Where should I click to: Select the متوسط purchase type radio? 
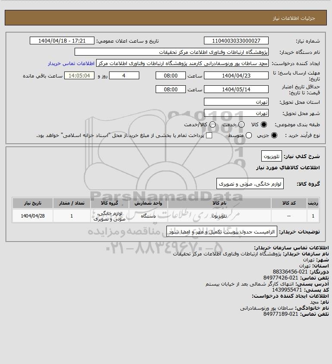point(249,135)
